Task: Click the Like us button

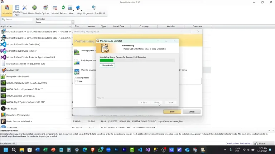Action: pyautogui.click(x=260, y=144)
